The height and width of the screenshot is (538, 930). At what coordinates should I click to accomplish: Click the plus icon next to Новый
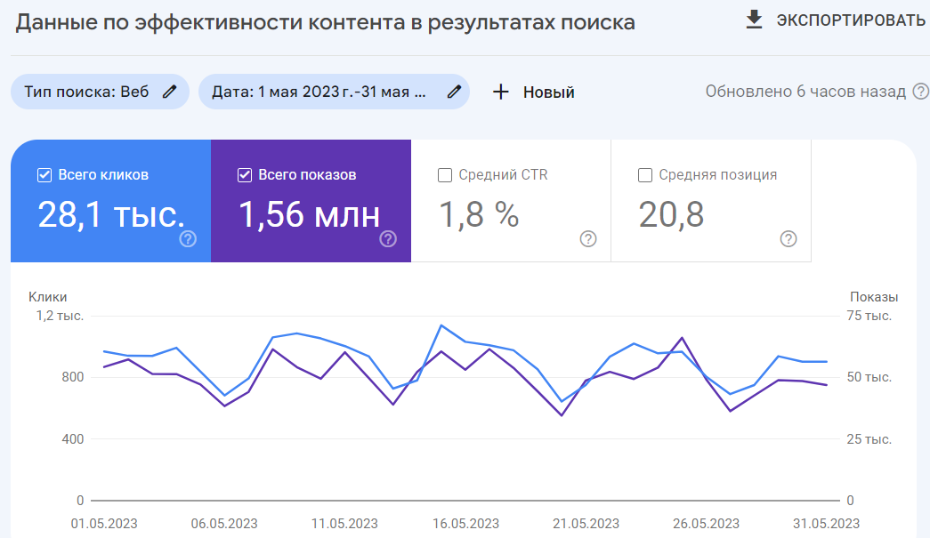click(502, 92)
